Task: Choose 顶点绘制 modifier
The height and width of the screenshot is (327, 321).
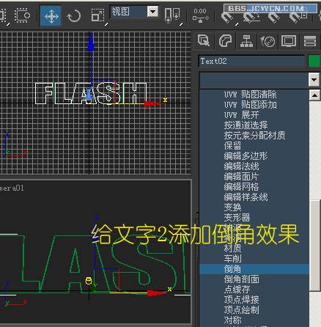Action: 242,310
